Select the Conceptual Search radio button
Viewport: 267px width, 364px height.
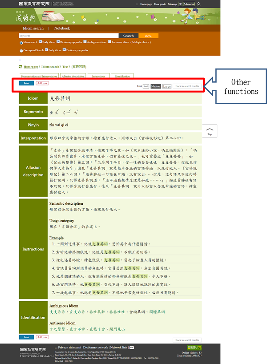pos(21,51)
